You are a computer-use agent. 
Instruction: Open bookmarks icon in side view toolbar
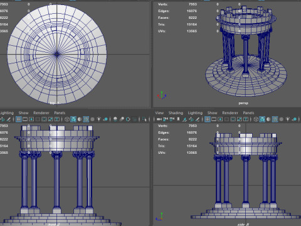click(x=178, y=119)
